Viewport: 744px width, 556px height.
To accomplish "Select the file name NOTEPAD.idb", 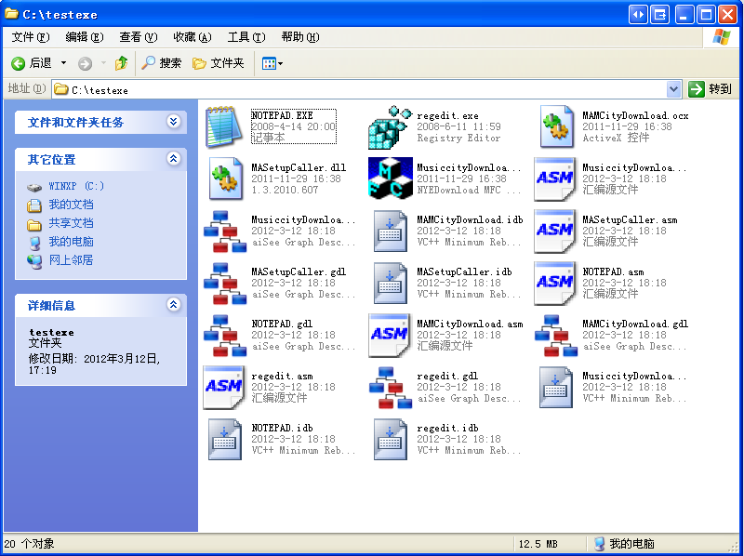I will tap(282, 429).
